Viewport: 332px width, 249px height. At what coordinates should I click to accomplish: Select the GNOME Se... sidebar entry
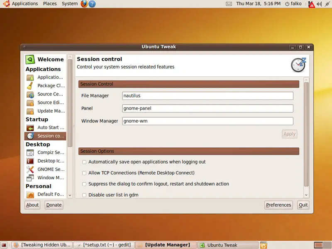[x=45, y=170]
